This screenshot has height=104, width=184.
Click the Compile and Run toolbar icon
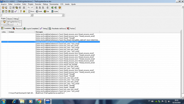(x=9, y=11)
